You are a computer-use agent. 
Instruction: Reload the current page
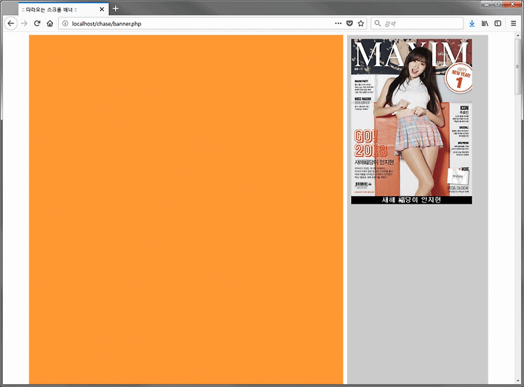37,23
